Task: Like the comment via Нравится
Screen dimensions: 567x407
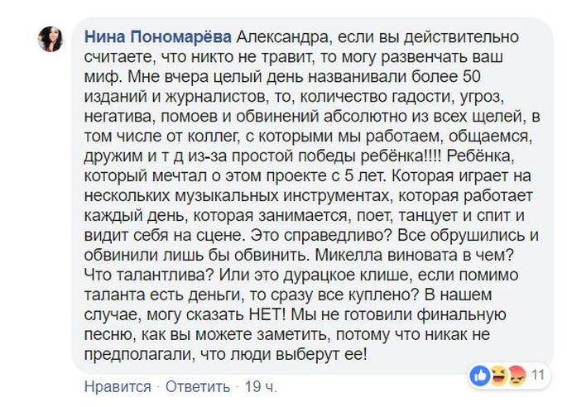Action: pyautogui.click(x=118, y=387)
